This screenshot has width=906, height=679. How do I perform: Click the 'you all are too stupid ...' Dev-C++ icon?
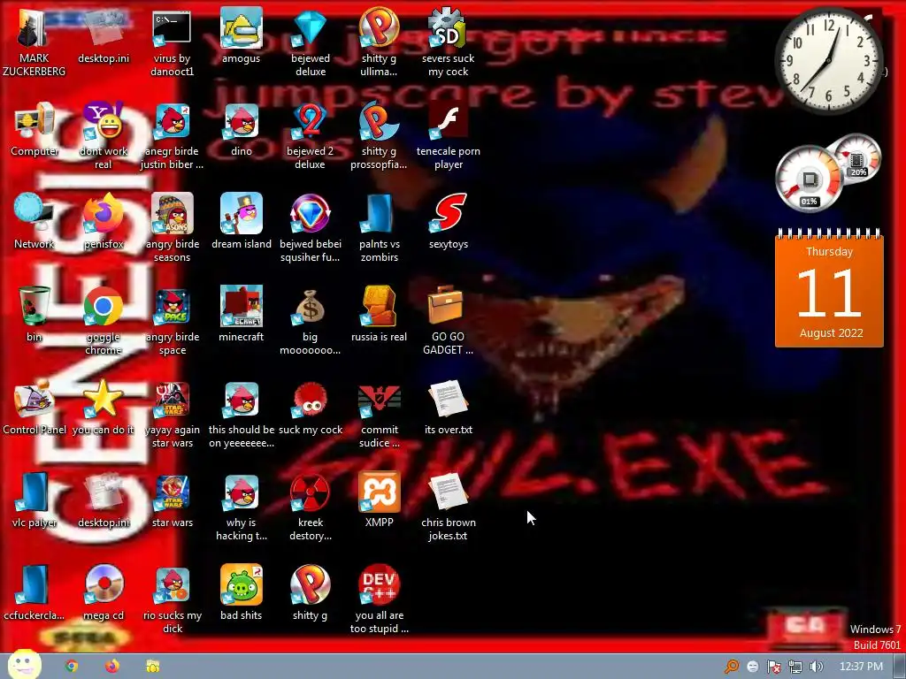coord(379,600)
